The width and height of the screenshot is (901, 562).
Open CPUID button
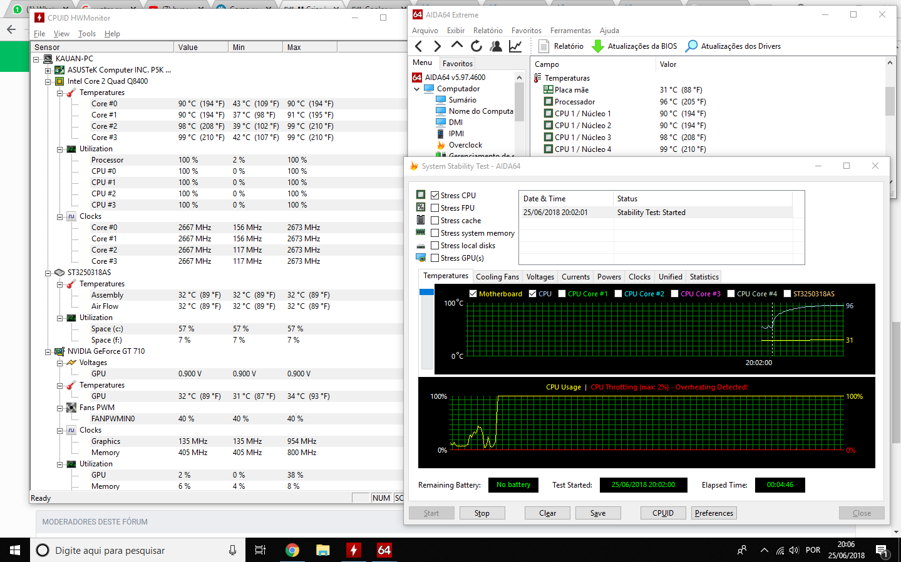pyautogui.click(x=663, y=513)
